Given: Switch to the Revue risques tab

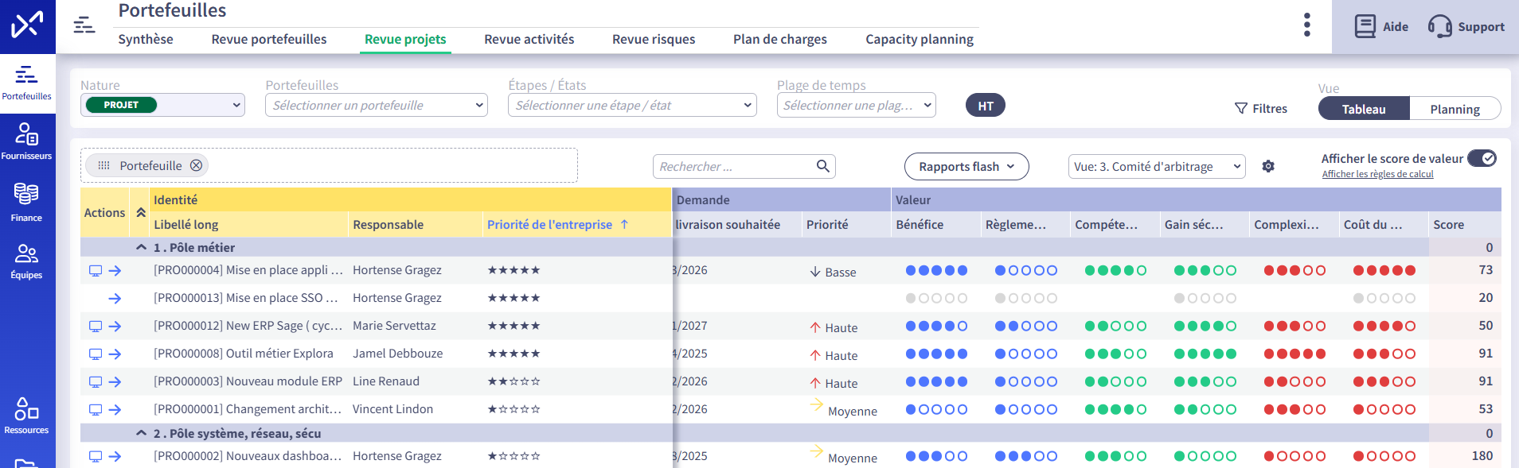Looking at the screenshot, I should pyautogui.click(x=653, y=39).
